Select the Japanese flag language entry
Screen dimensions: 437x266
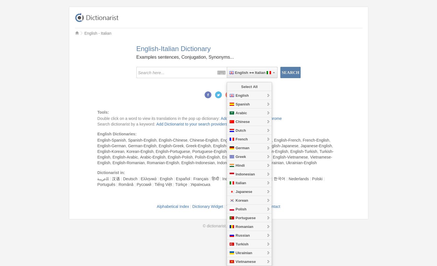pyautogui.click(x=232, y=192)
